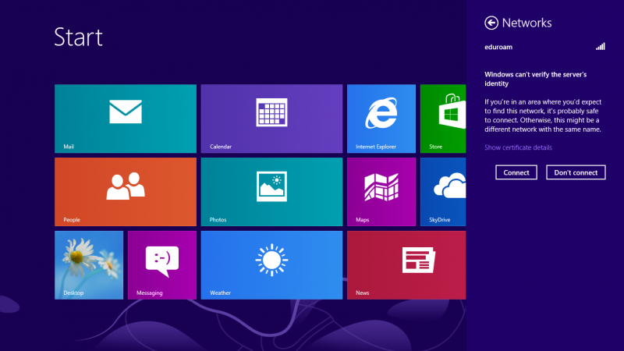
Task: Click the eduroam signal strength icon
Action: click(601, 47)
